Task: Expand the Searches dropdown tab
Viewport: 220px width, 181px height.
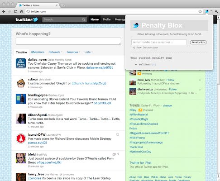Action: pyautogui.click(x=73, y=52)
